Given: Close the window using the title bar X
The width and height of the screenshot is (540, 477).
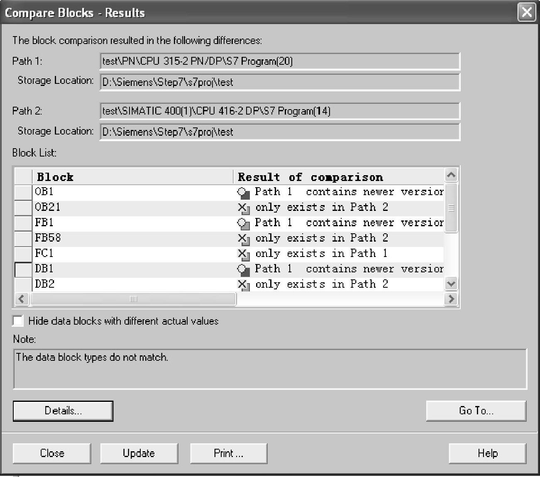Looking at the screenshot, I should [x=527, y=12].
